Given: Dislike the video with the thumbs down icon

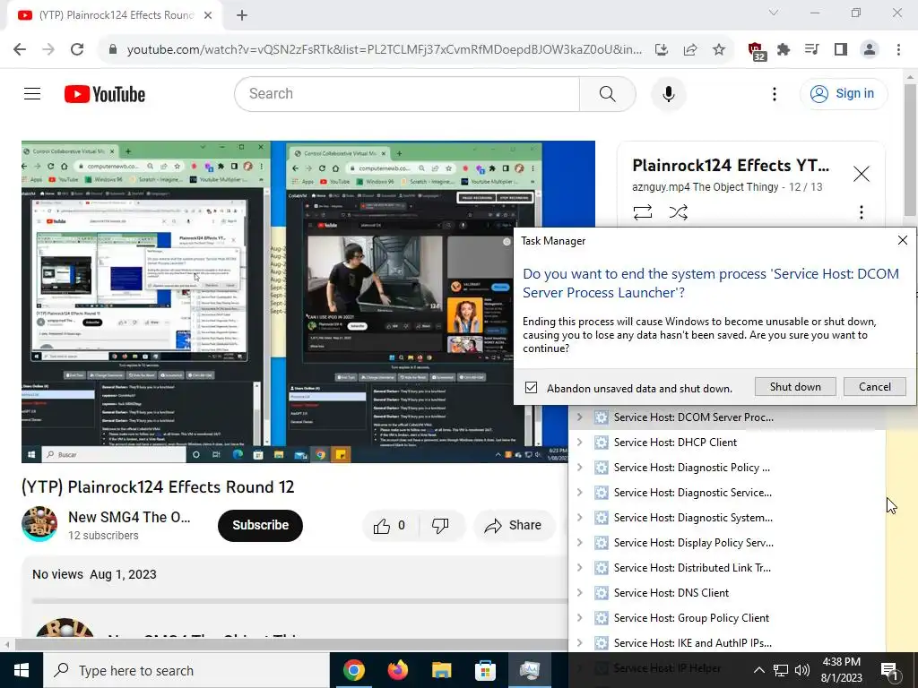Looking at the screenshot, I should coord(440,525).
